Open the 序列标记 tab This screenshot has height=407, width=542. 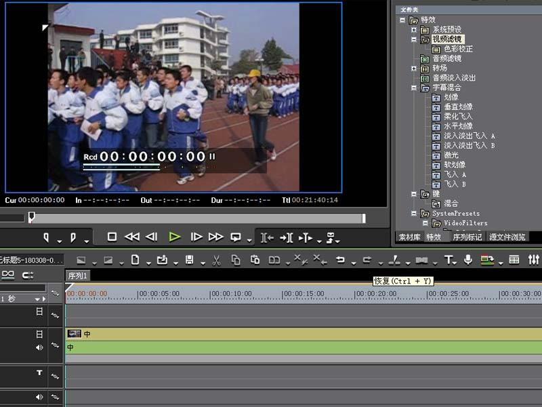(x=467, y=237)
